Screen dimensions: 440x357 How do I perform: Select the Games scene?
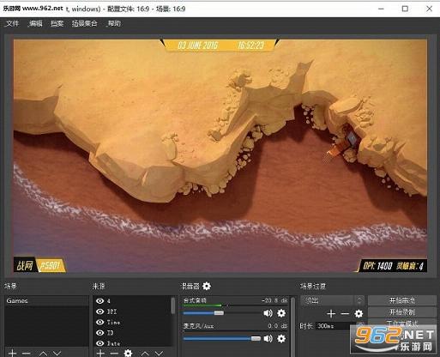[x=46, y=300]
